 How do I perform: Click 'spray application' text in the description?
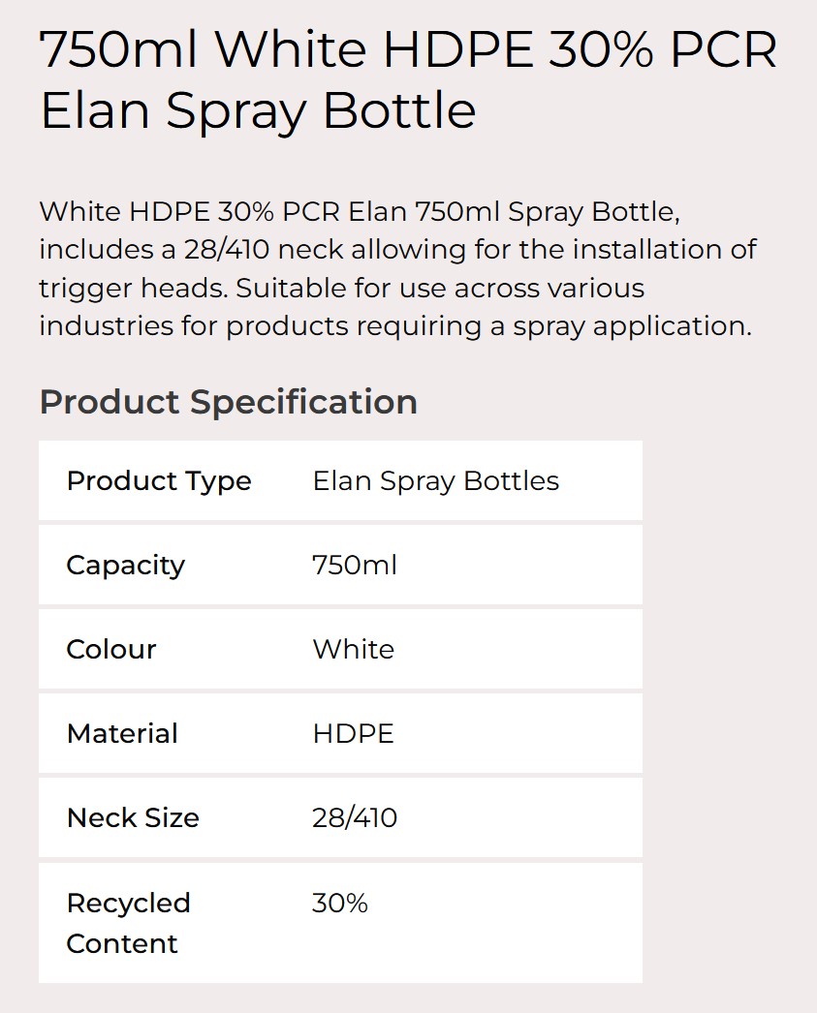(x=632, y=326)
